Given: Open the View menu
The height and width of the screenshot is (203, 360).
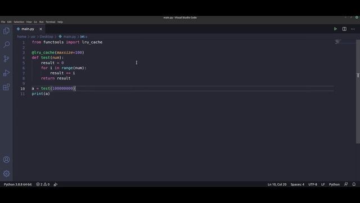Looking at the screenshot, I should coord(29,22).
